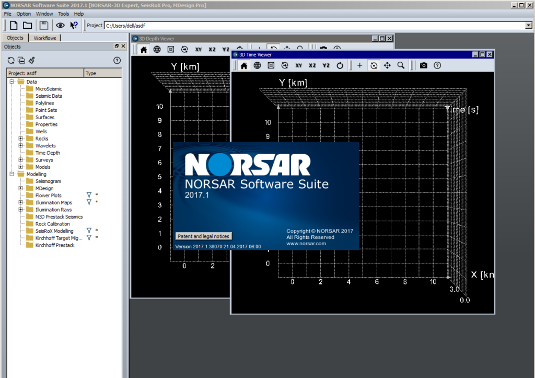This screenshot has height=378, width=535.
Task: Click globe icon in 3D Depth Viewer
Action: [x=157, y=50]
